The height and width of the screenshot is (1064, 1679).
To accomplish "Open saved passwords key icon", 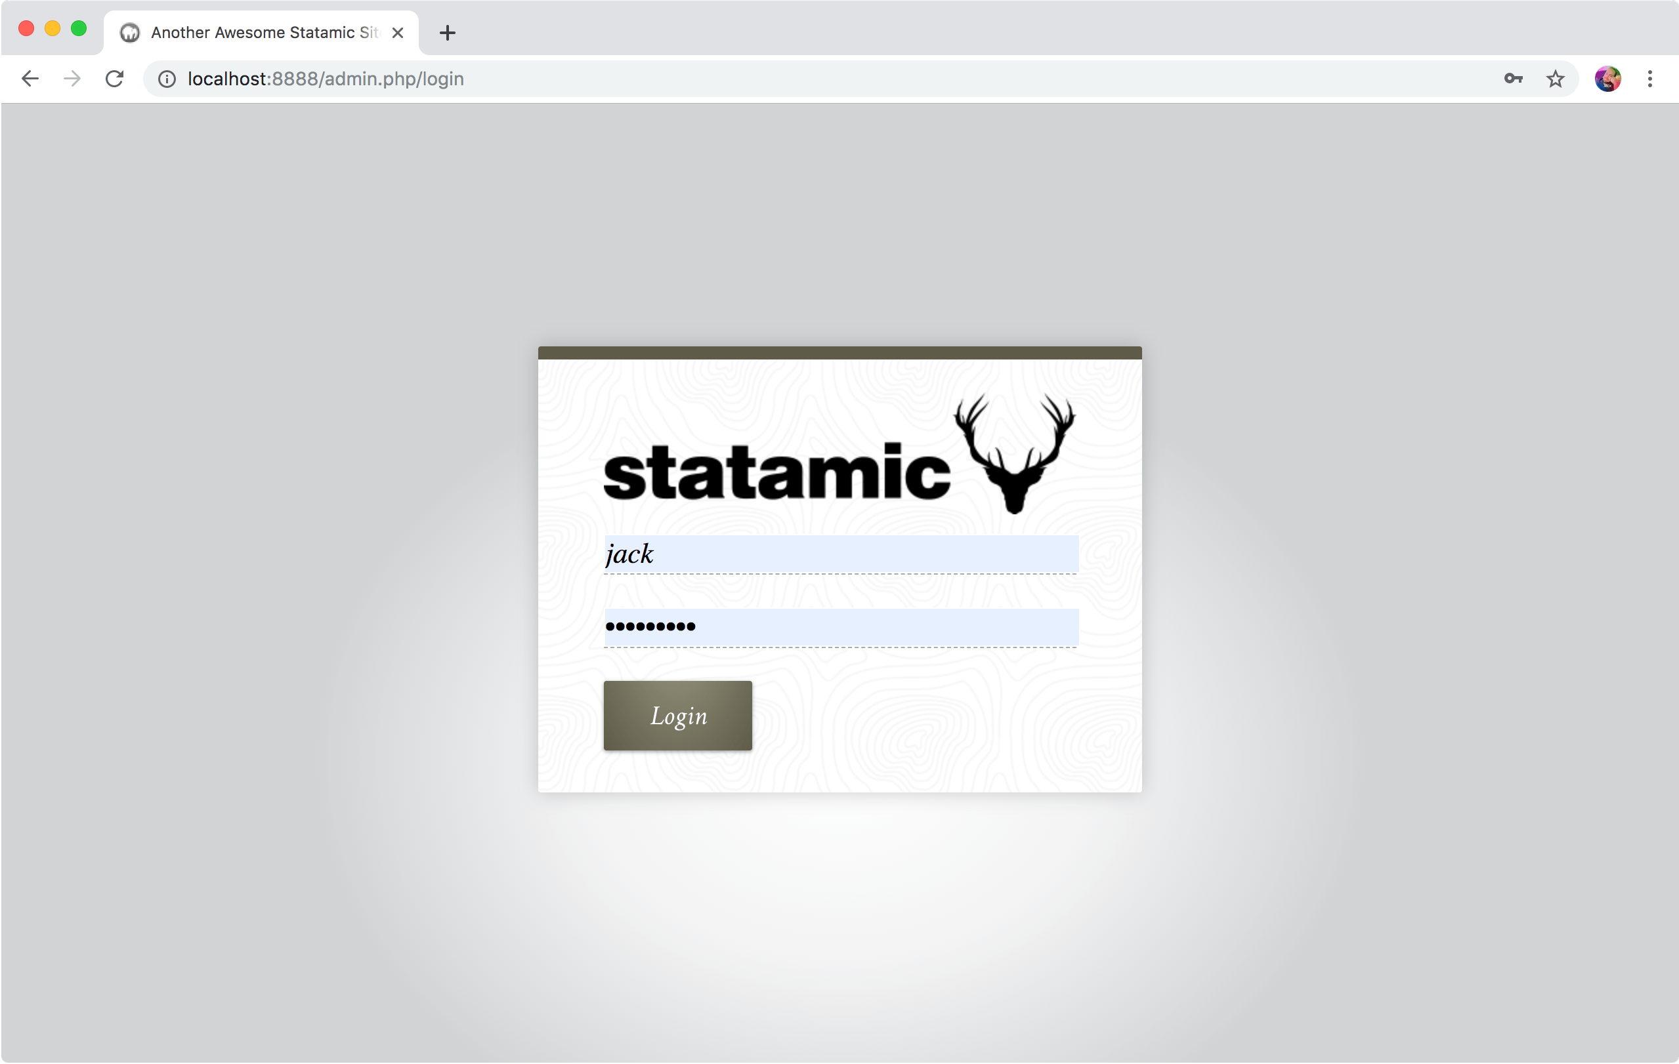I will (1513, 79).
